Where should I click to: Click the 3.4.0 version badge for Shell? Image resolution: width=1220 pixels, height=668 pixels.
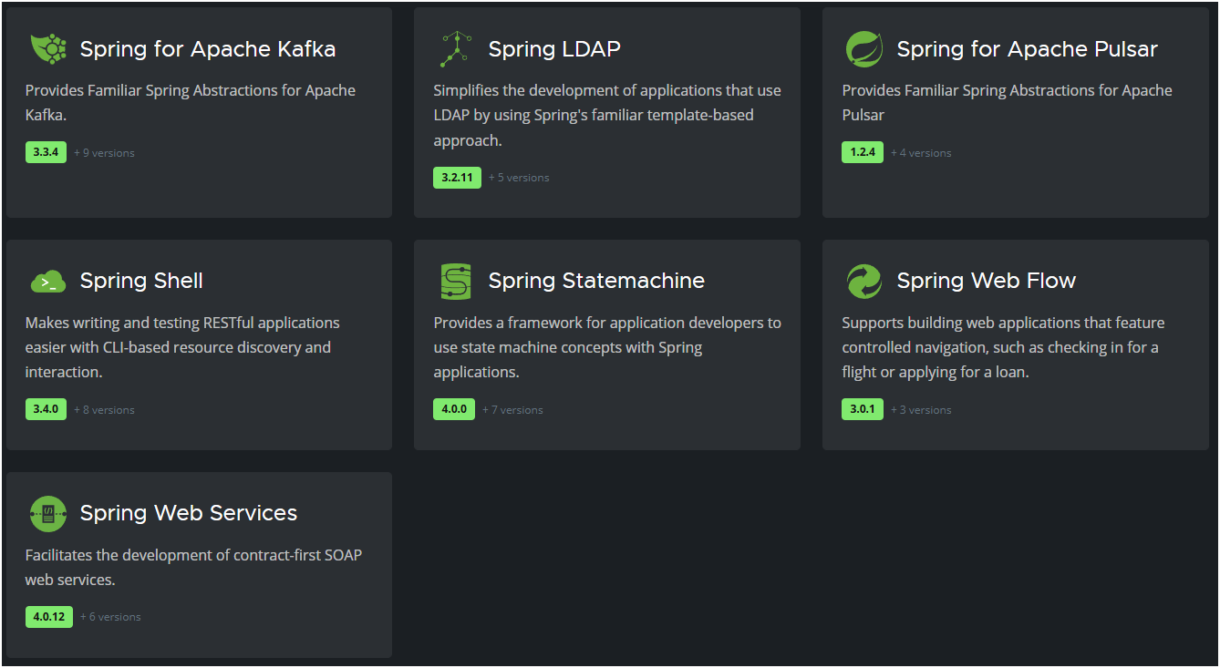(x=46, y=409)
